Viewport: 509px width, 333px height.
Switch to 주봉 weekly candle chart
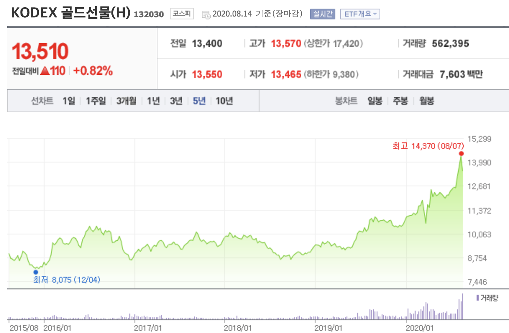tap(400, 101)
